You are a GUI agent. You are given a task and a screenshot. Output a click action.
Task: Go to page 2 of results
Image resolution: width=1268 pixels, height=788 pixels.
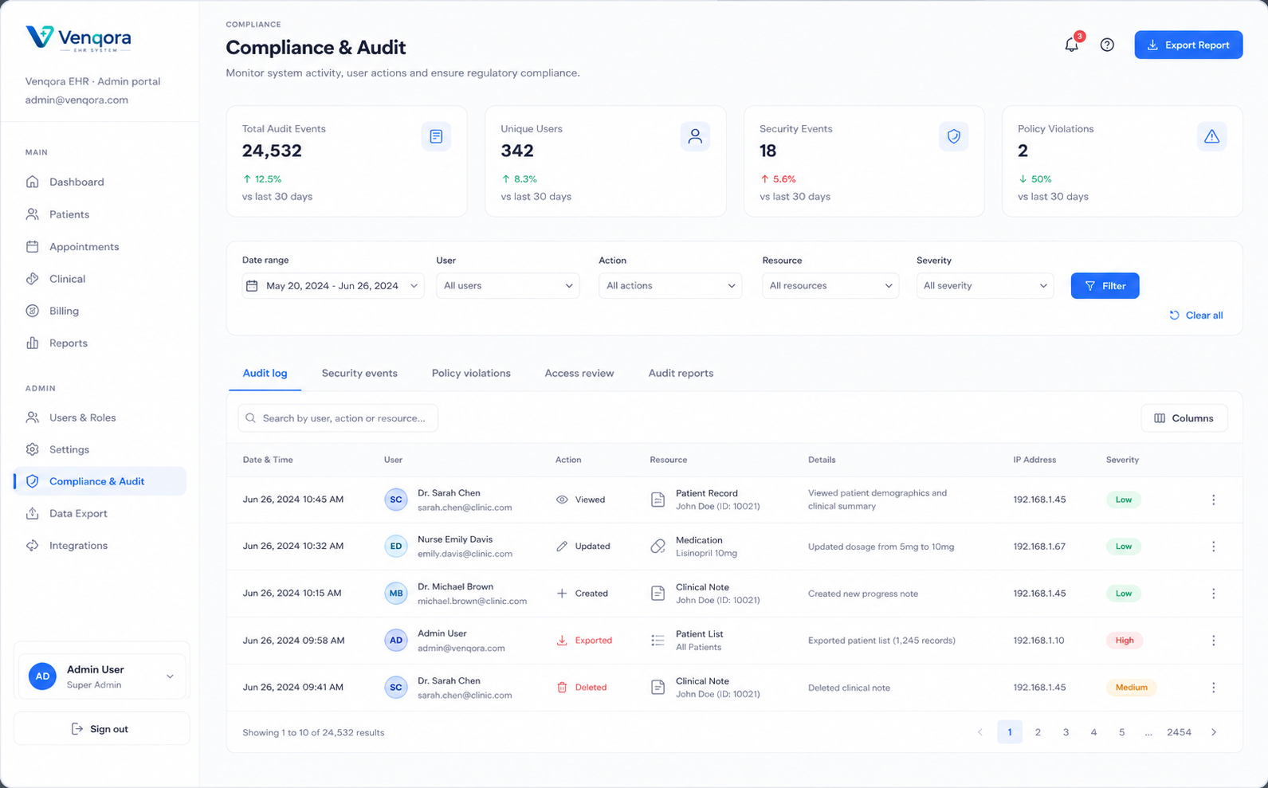pos(1038,732)
